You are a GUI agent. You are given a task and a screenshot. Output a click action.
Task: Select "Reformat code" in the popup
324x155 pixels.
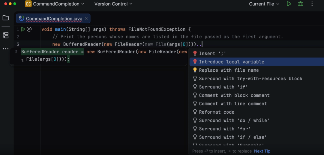(217, 112)
